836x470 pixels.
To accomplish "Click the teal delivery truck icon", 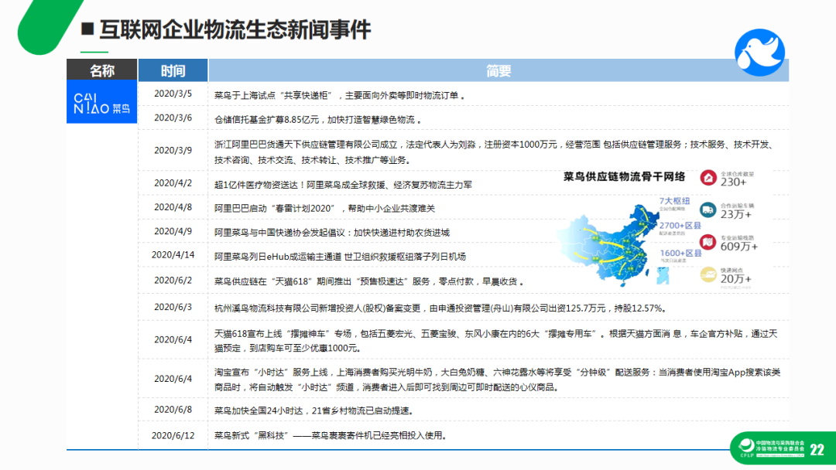I will (x=708, y=209).
